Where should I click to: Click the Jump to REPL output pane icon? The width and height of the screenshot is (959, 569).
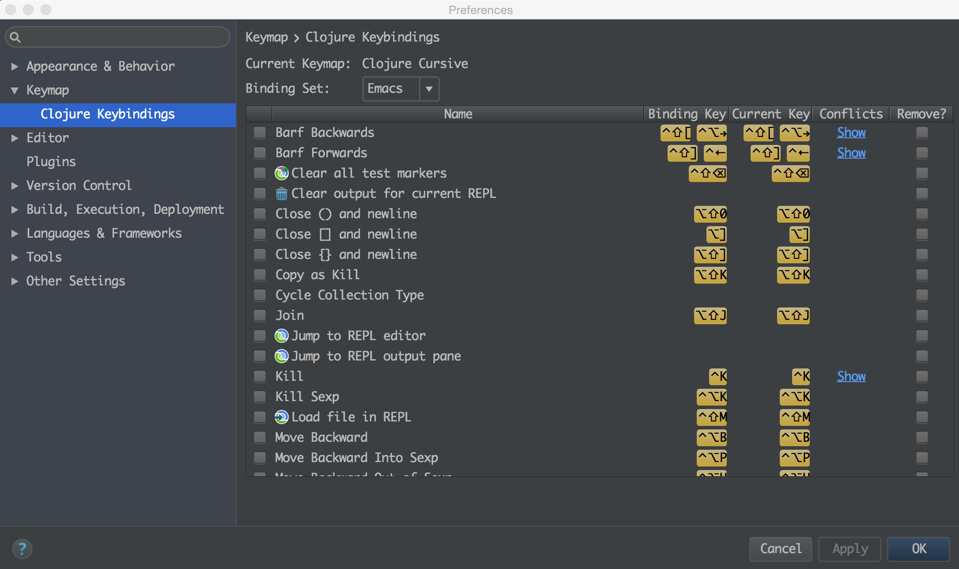coord(281,356)
